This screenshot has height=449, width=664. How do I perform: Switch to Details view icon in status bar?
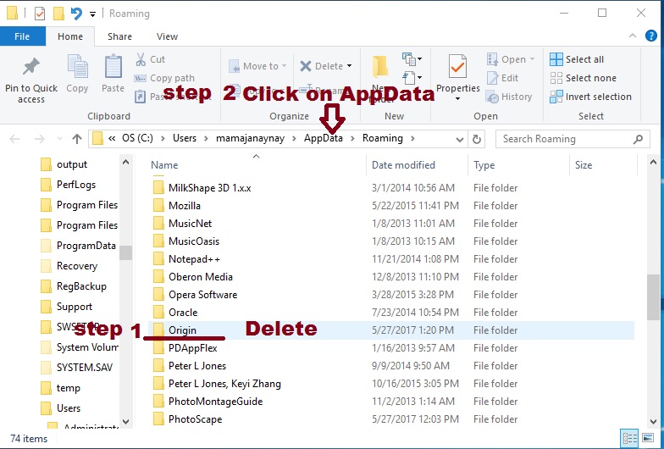point(630,439)
